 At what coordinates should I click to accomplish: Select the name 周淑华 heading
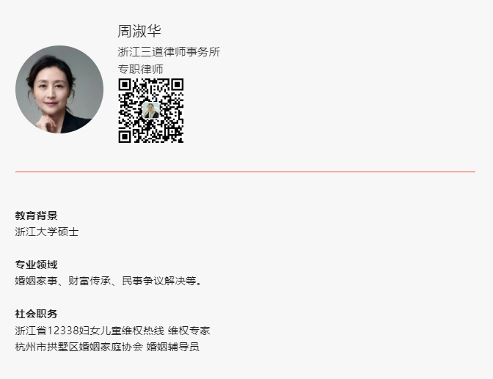(x=139, y=31)
